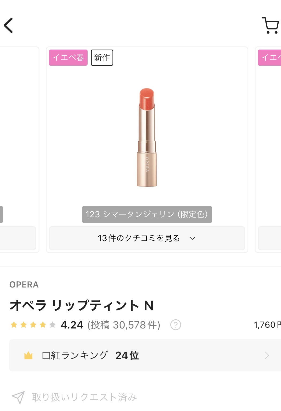281x411 pixels.
Task: Tap the paper plane request icon
Action: pyautogui.click(x=18, y=397)
